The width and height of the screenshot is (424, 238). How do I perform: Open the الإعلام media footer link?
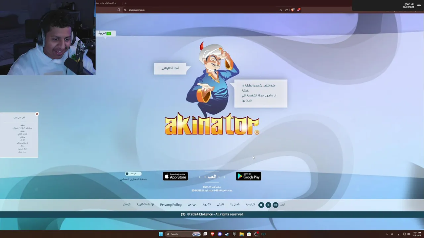click(x=127, y=205)
